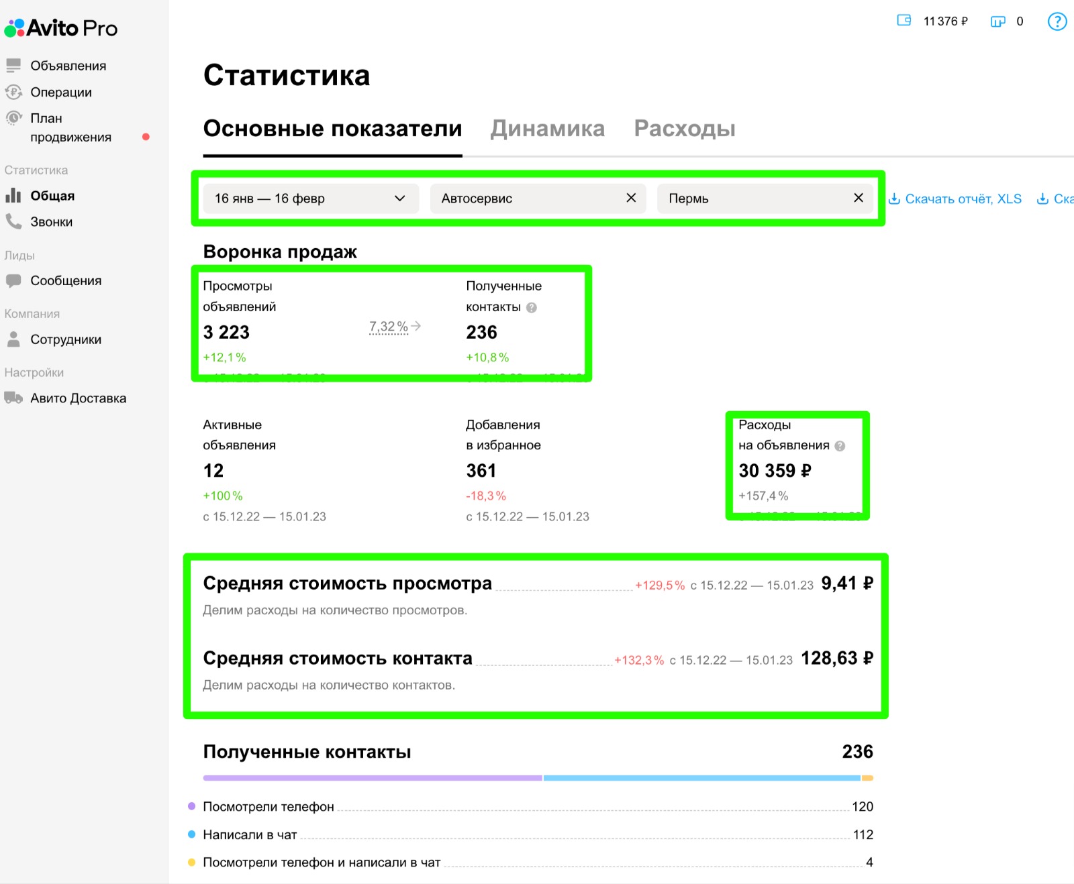Clear the Автосервис filter
This screenshot has height=884, width=1074.
coord(631,198)
